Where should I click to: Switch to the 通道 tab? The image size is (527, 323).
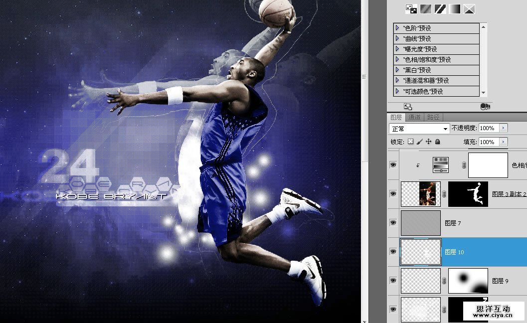coord(414,118)
